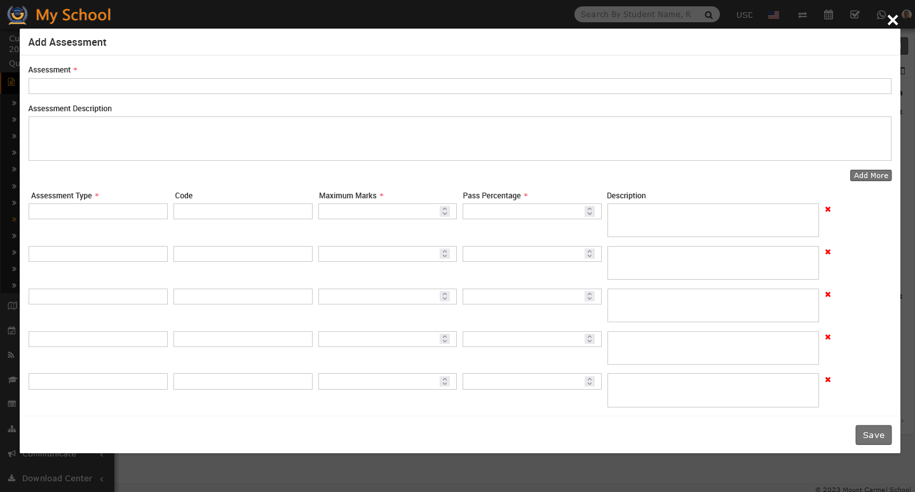This screenshot has width=915, height=492.
Task: Click the second row Pass Percentage stepper
Action: [x=590, y=254]
